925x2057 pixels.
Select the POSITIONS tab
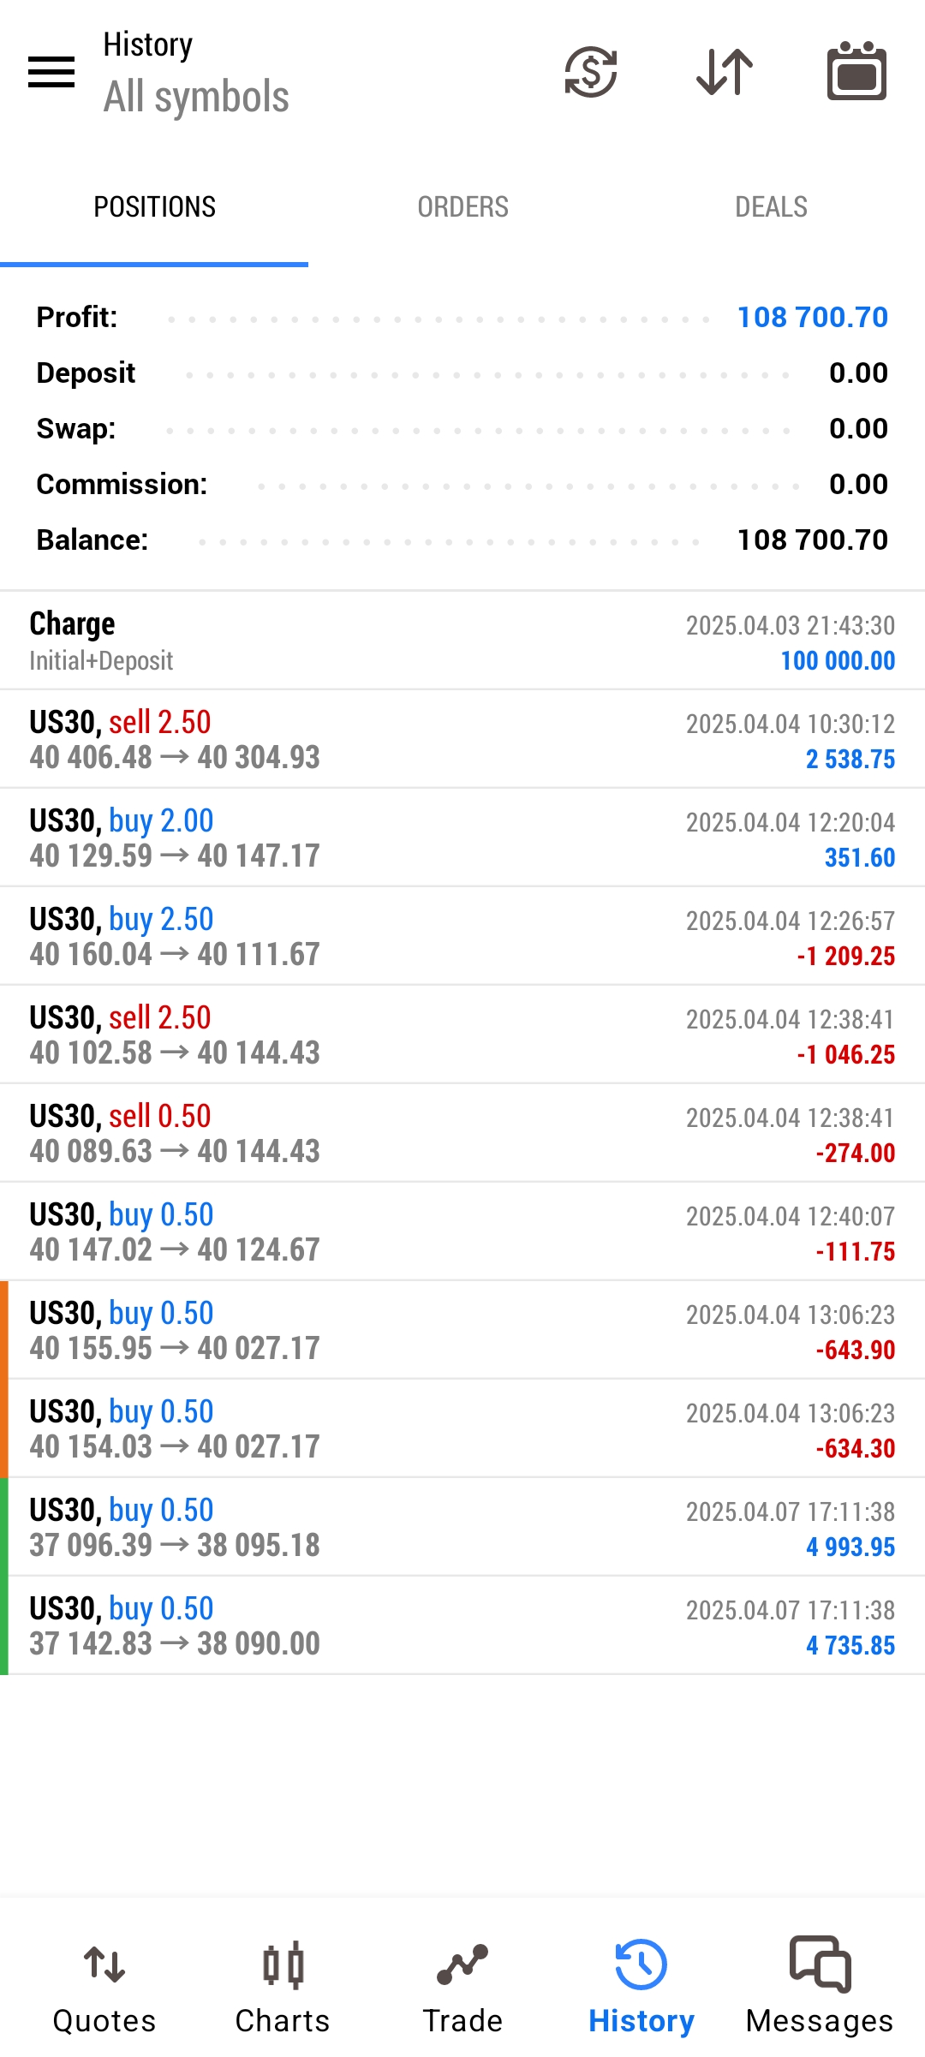coord(154,207)
